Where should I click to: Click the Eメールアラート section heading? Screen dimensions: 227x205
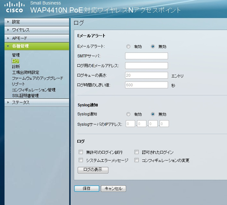[91, 36]
